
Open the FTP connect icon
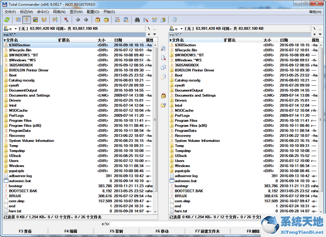(x=117, y=20)
